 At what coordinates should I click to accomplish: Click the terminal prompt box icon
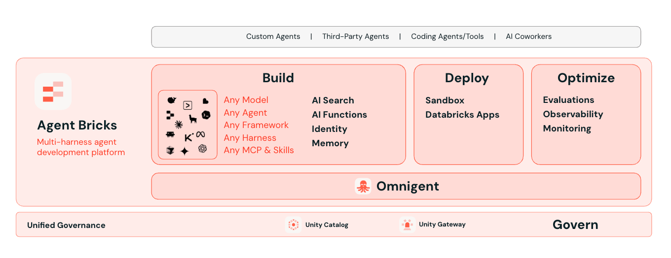[187, 105]
